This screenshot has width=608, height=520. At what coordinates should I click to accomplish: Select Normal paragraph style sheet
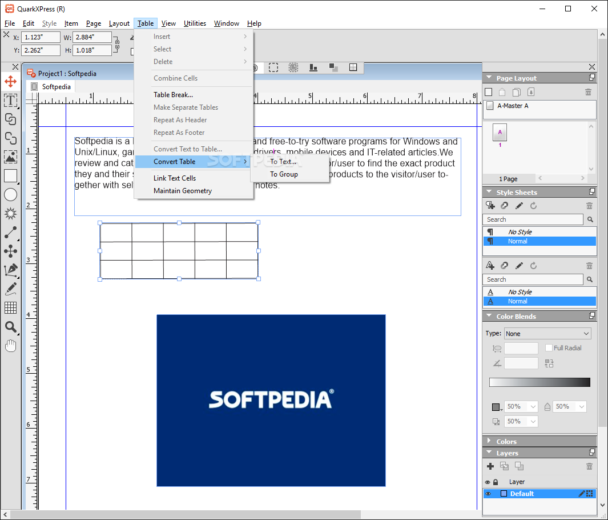coord(539,241)
